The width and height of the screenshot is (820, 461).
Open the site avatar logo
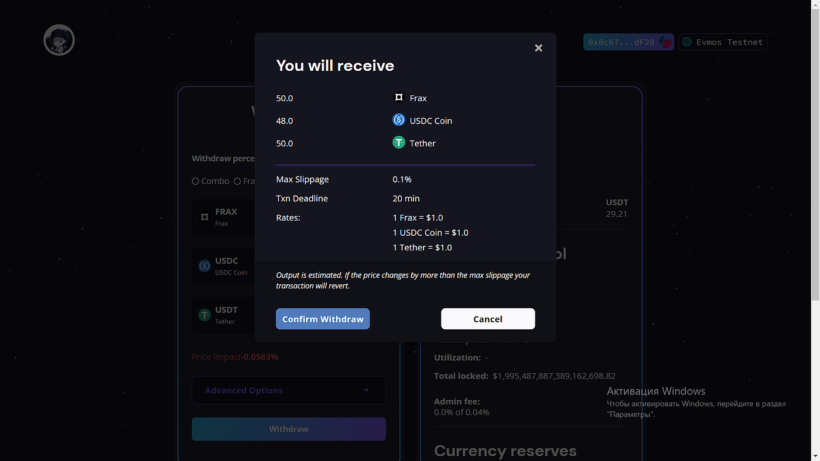click(x=59, y=40)
